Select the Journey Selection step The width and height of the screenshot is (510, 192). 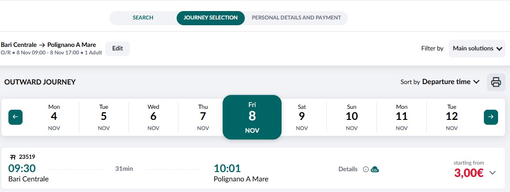[x=211, y=18]
